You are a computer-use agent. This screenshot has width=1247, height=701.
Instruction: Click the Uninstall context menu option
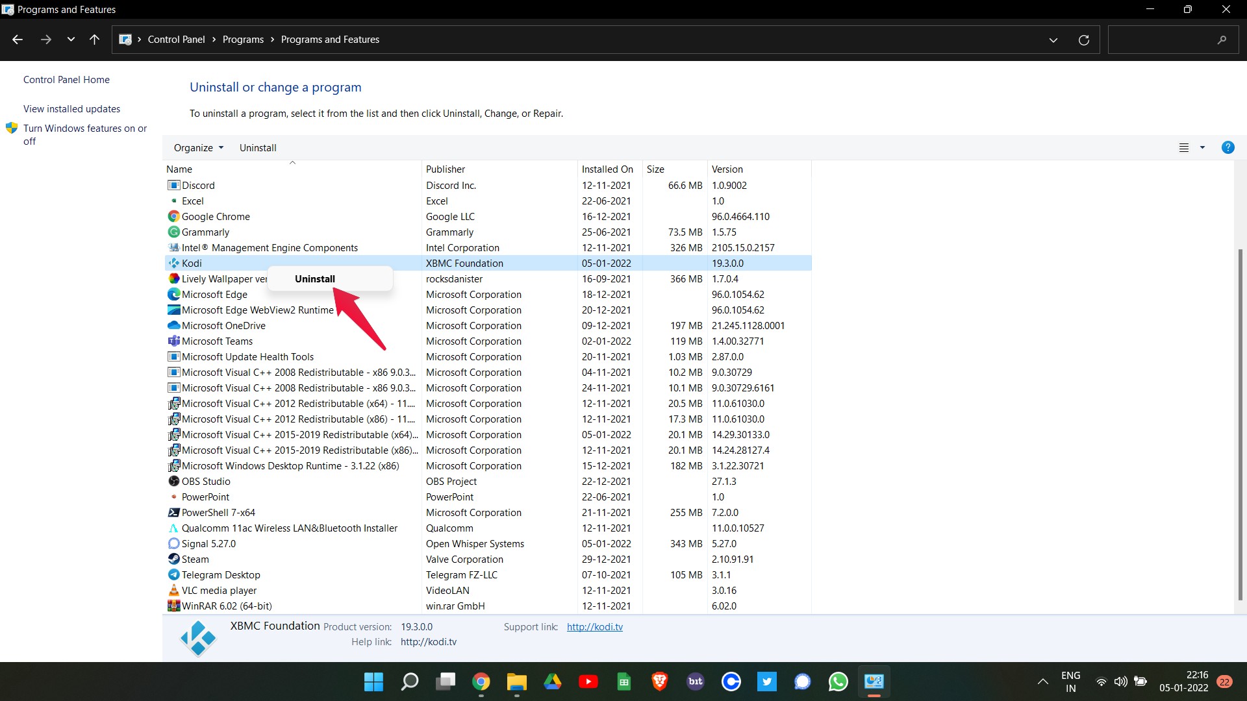coord(314,278)
